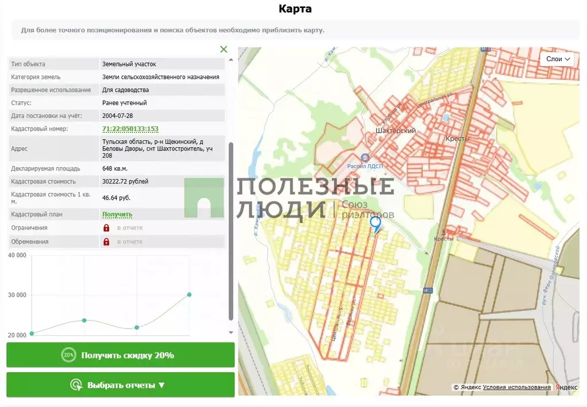
Task: Expand the Слои layers dropdown on map
Action: coord(558,59)
